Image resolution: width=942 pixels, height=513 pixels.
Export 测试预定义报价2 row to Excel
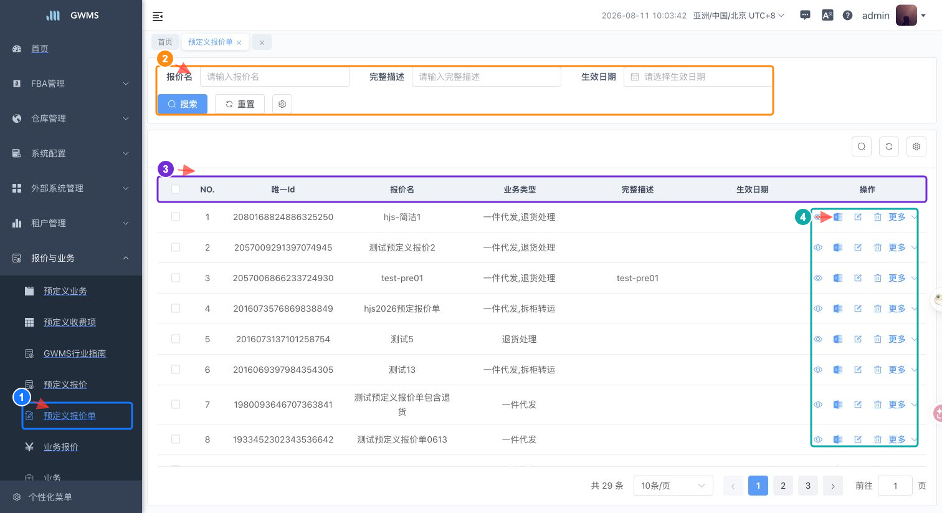[x=838, y=247]
